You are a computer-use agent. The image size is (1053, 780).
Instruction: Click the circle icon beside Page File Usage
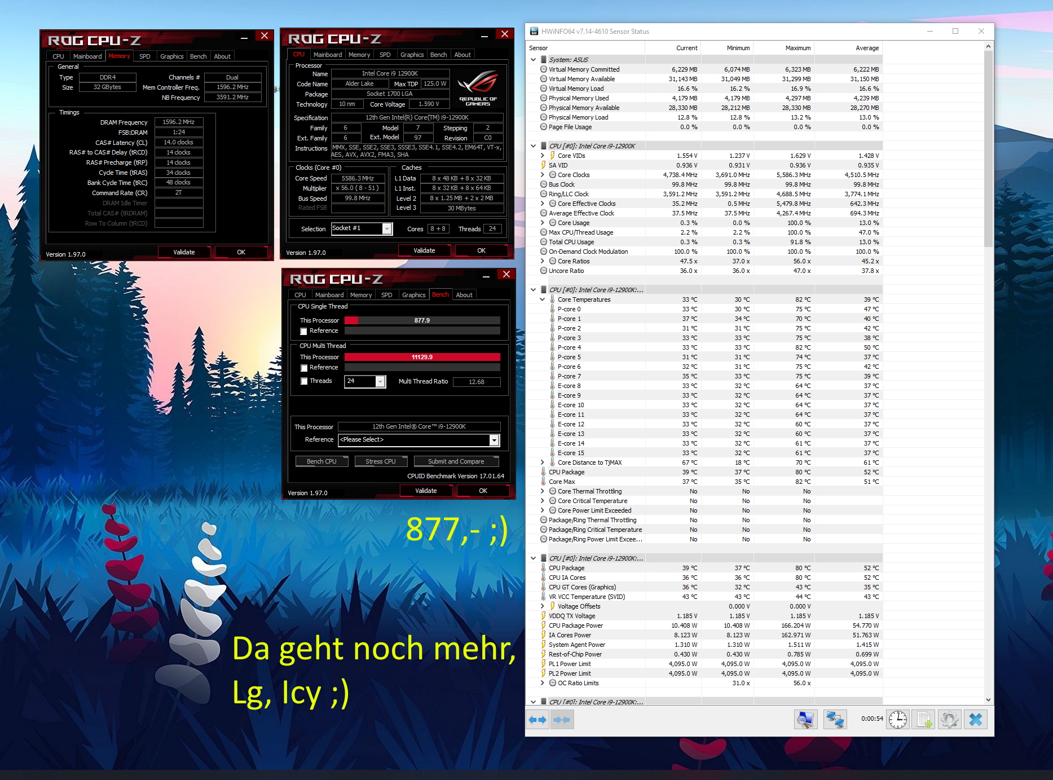click(x=544, y=127)
